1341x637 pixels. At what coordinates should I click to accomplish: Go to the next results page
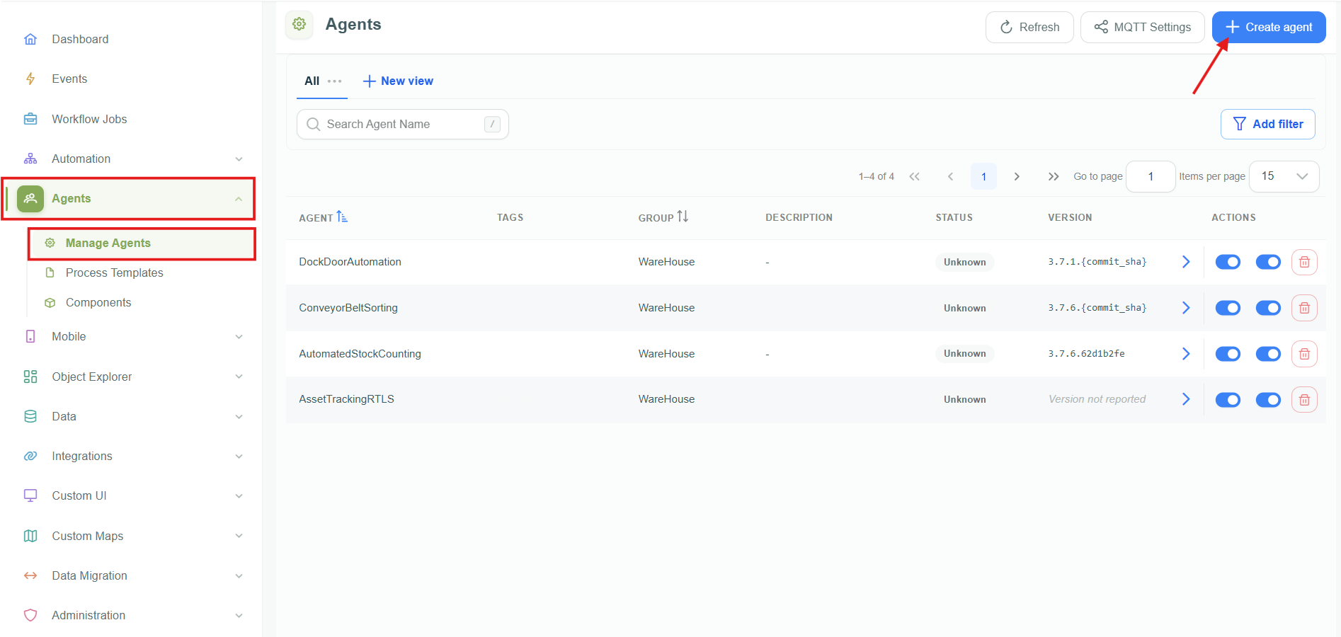click(1017, 176)
